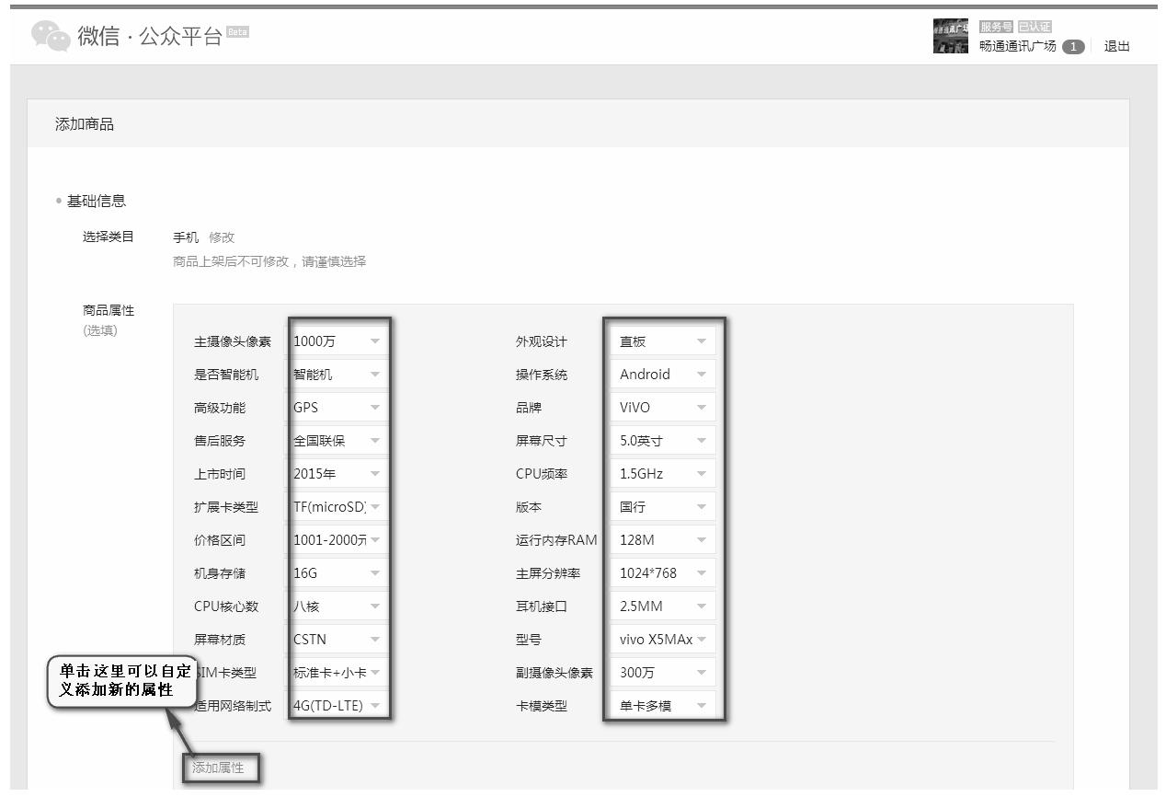Open the 上市时间 dropdown showing 2015年

337,474
